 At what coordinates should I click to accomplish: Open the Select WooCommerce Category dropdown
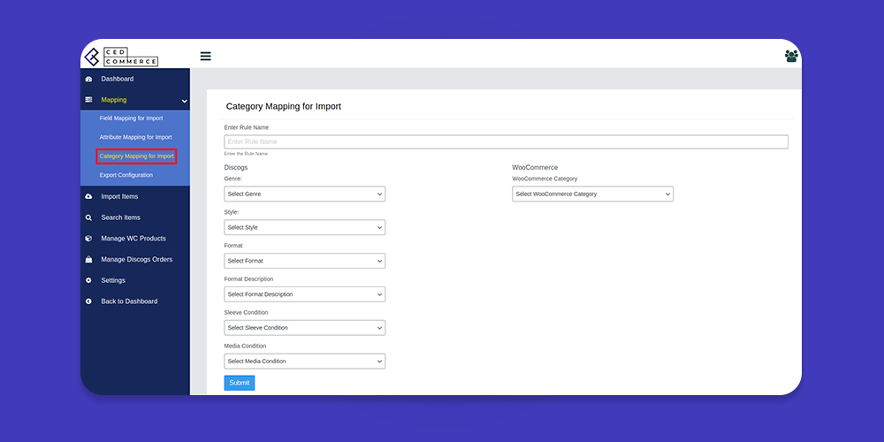coord(592,194)
